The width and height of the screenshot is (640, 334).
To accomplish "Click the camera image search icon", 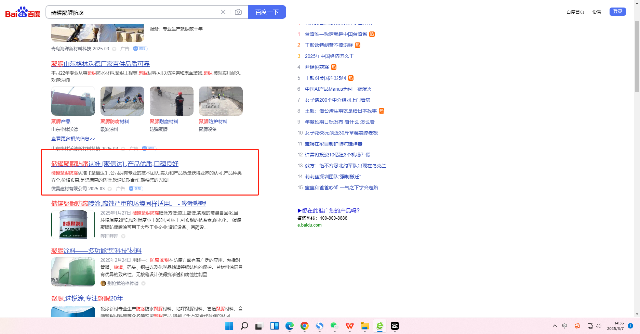I will coord(238,12).
